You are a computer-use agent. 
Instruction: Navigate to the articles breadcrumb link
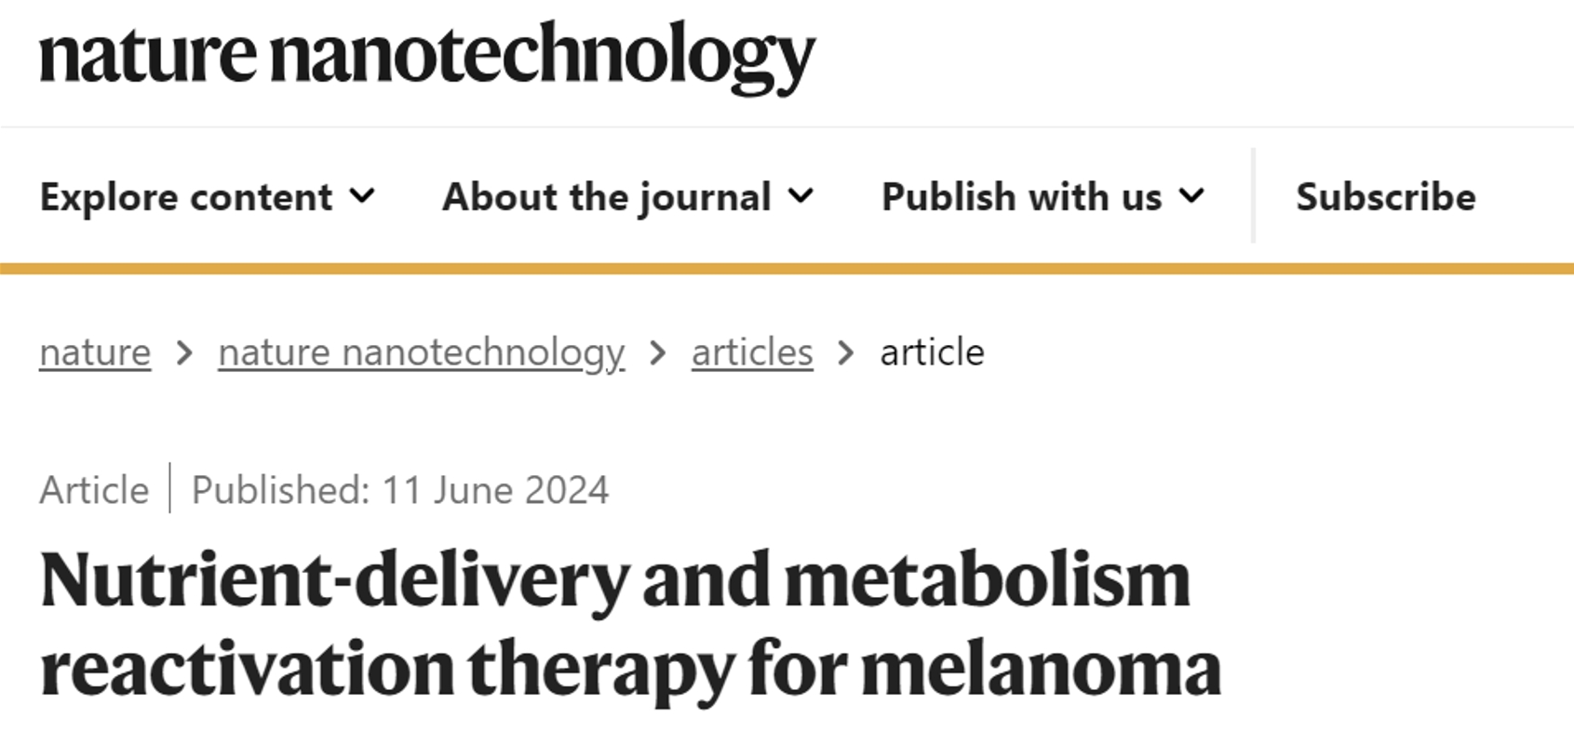(x=752, y=352)
